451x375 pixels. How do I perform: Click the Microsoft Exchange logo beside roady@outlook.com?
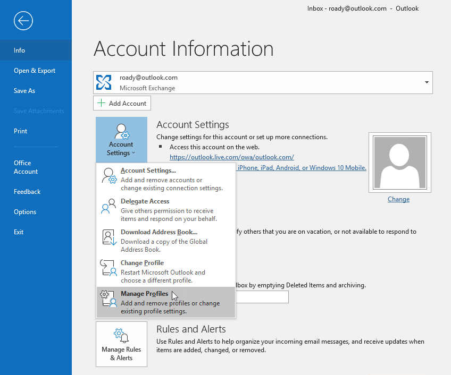coord(103,82)
